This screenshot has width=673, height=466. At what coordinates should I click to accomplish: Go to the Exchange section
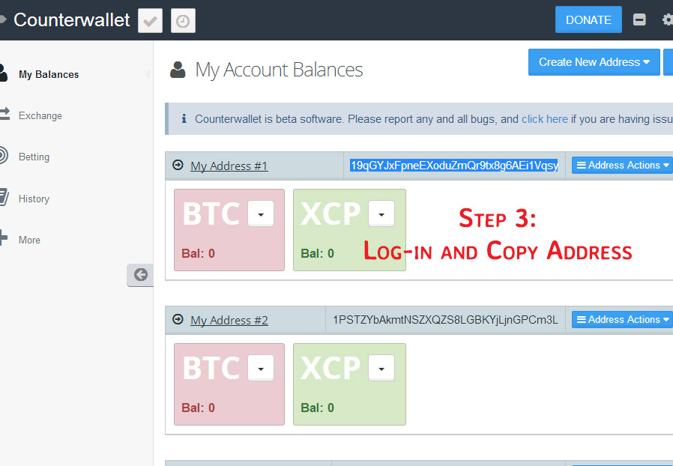(x=40, y=116)
